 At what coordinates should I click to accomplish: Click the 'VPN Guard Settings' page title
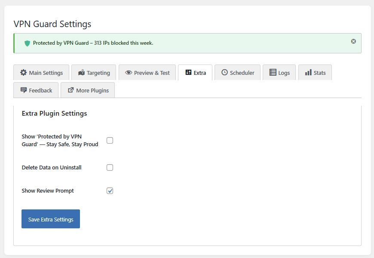pyautogui.click(x=52, y=24)
